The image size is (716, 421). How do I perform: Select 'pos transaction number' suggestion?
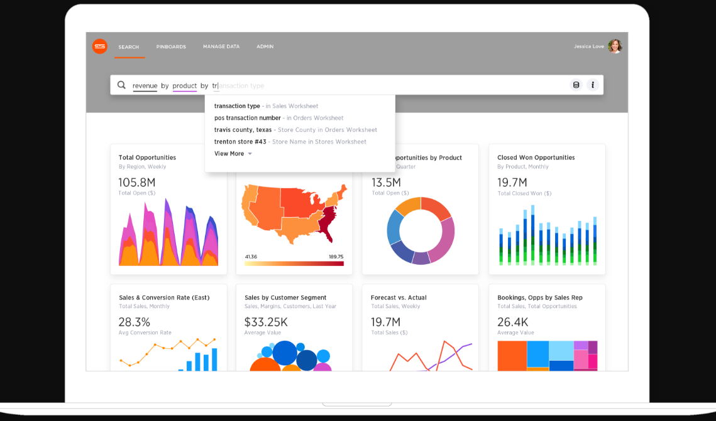pyautogui.click(x=247, y=118)
